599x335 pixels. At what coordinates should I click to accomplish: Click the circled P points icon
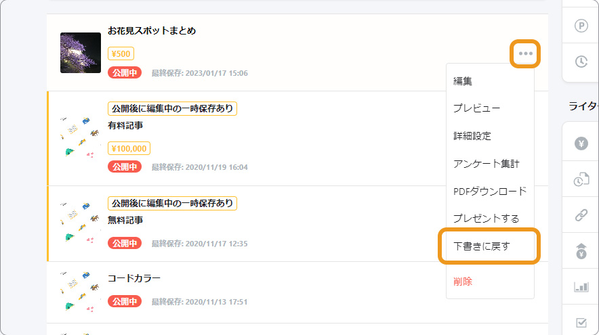(581, 26)
